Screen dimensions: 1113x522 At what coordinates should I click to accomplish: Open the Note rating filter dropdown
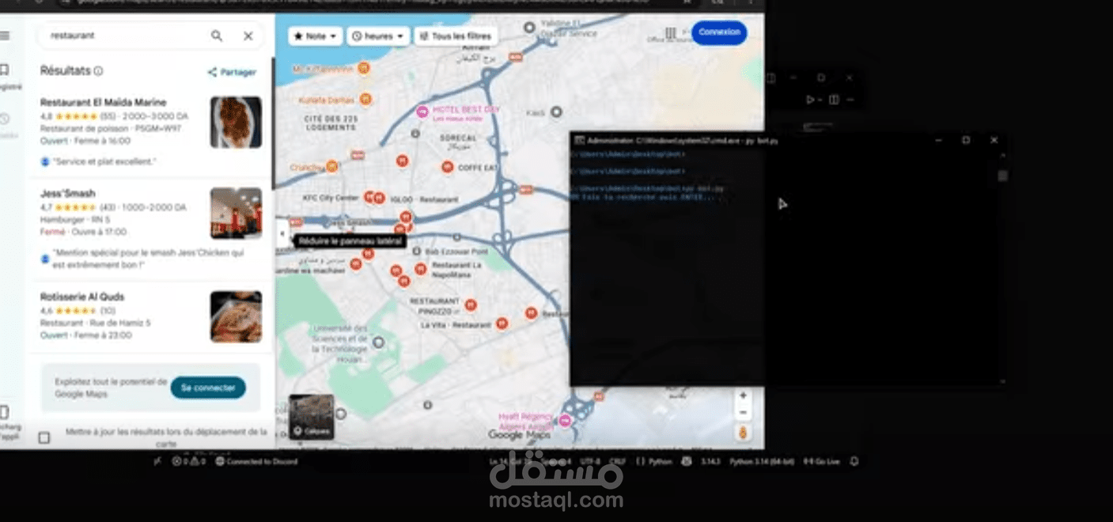(315, 36)
